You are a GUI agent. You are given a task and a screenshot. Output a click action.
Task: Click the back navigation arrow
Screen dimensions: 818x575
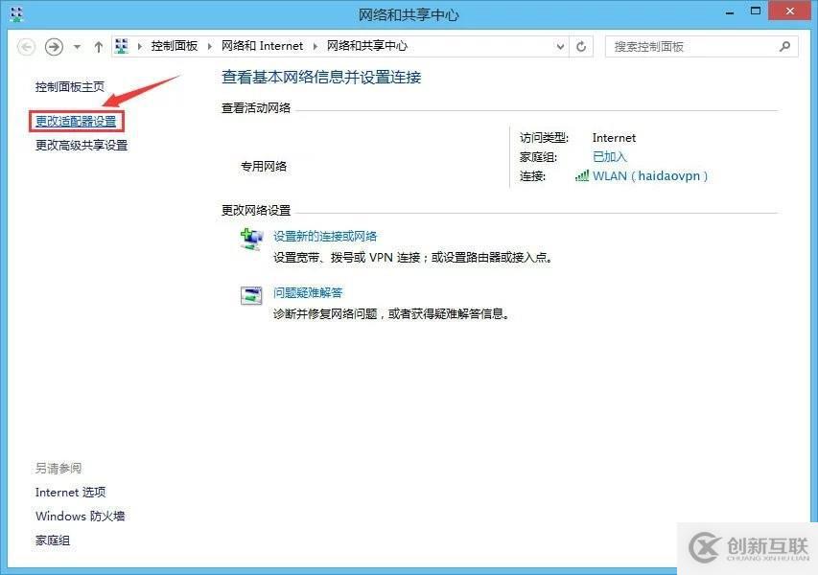pos(28,46)
